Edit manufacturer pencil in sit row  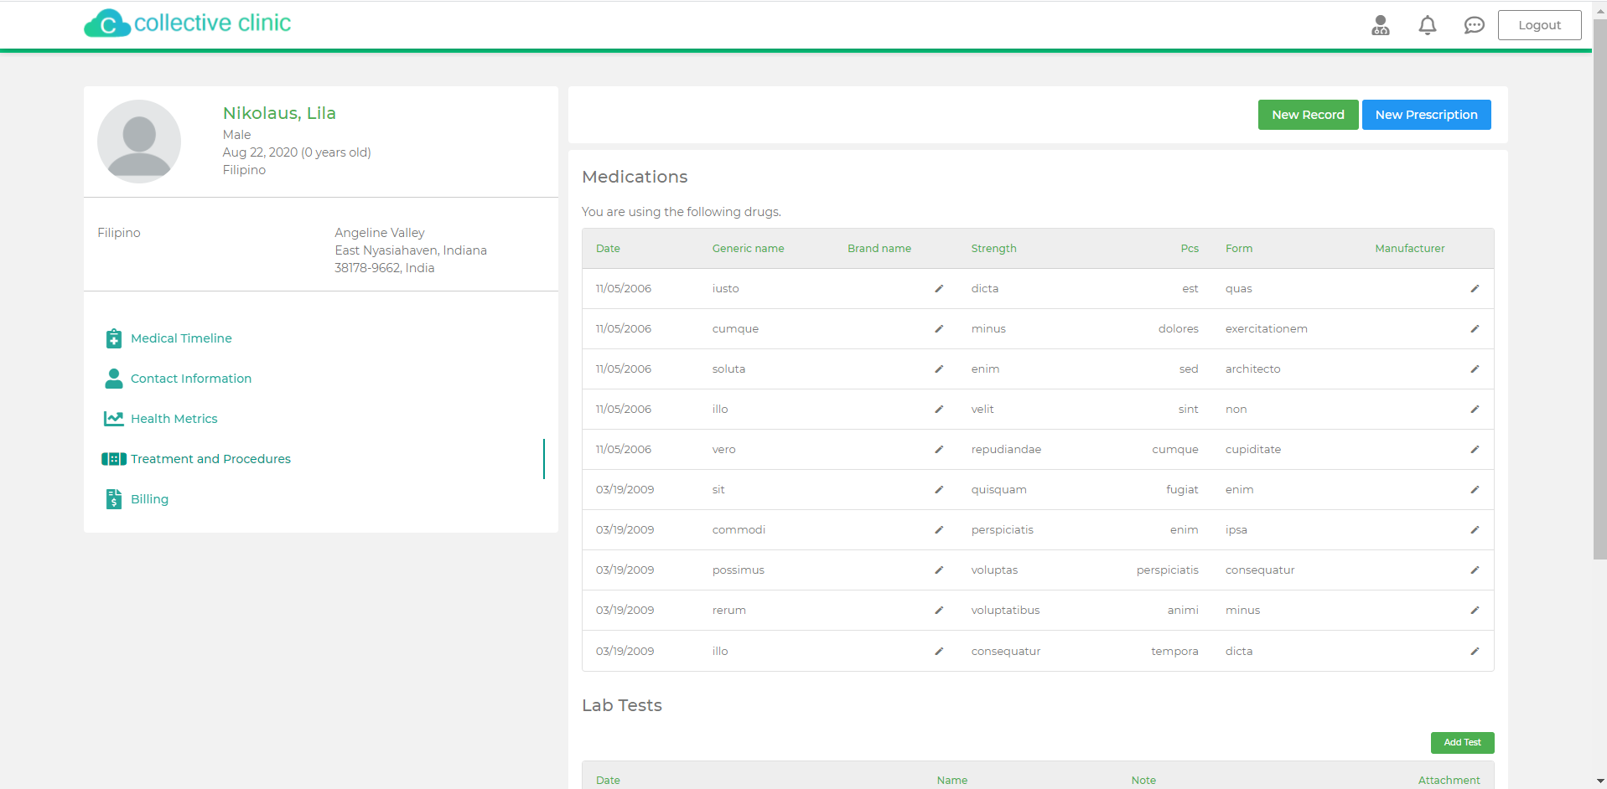(x=1475, y=490)
